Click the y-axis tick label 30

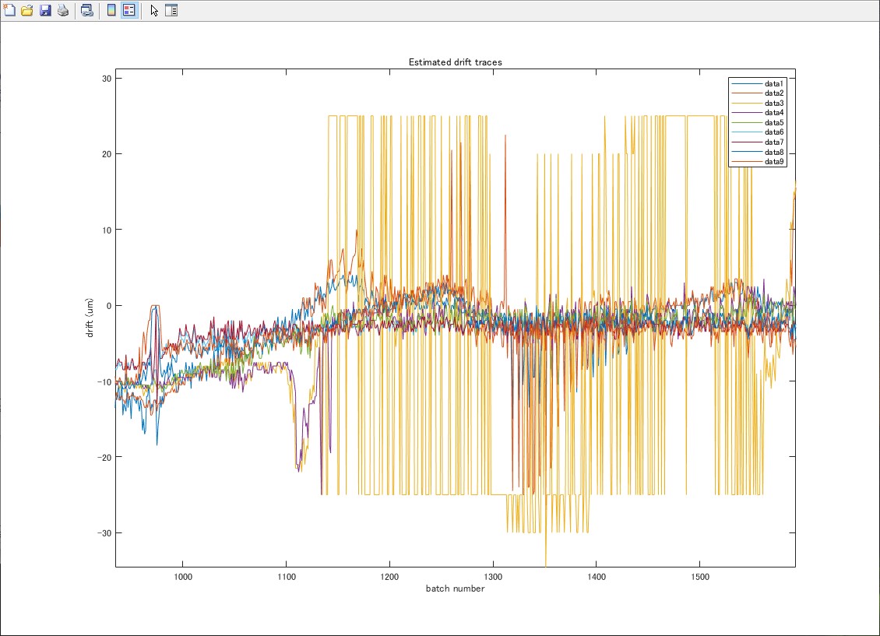(x=107, y=79)
